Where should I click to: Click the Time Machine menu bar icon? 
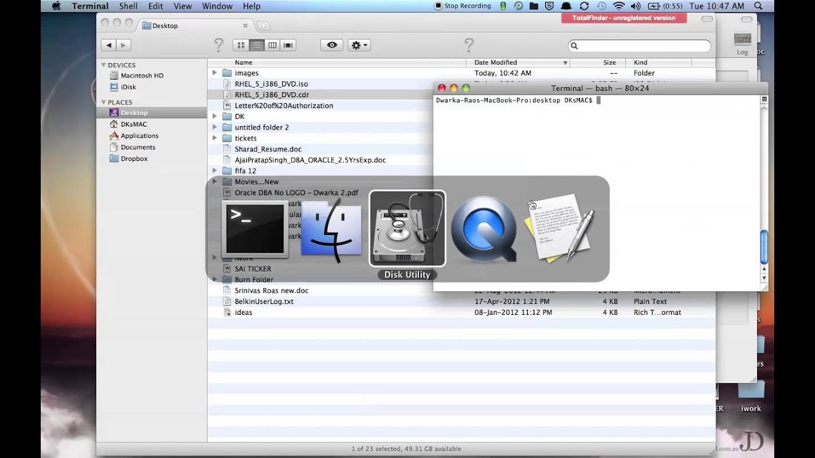pos(601,6)
